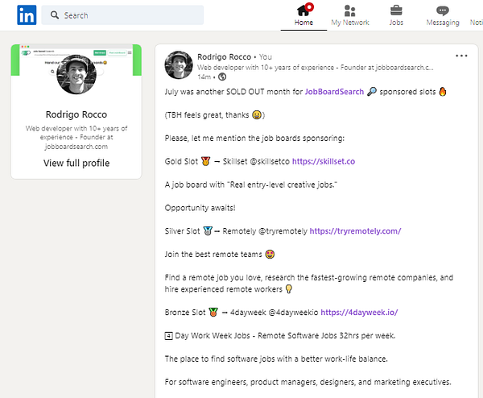The width and height of the screenshot is (483, 398).
Task: Check the globe visibility icon on the post
Action: [222, 77]
